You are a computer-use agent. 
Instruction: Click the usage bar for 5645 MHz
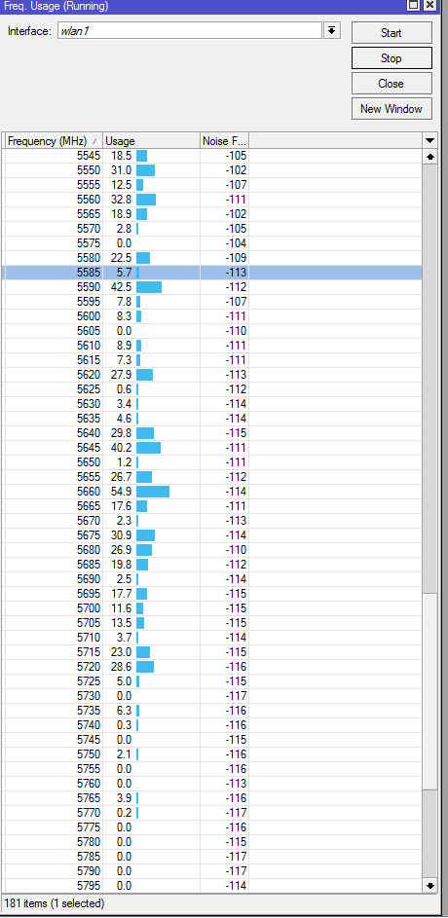(x=148, y=448)
